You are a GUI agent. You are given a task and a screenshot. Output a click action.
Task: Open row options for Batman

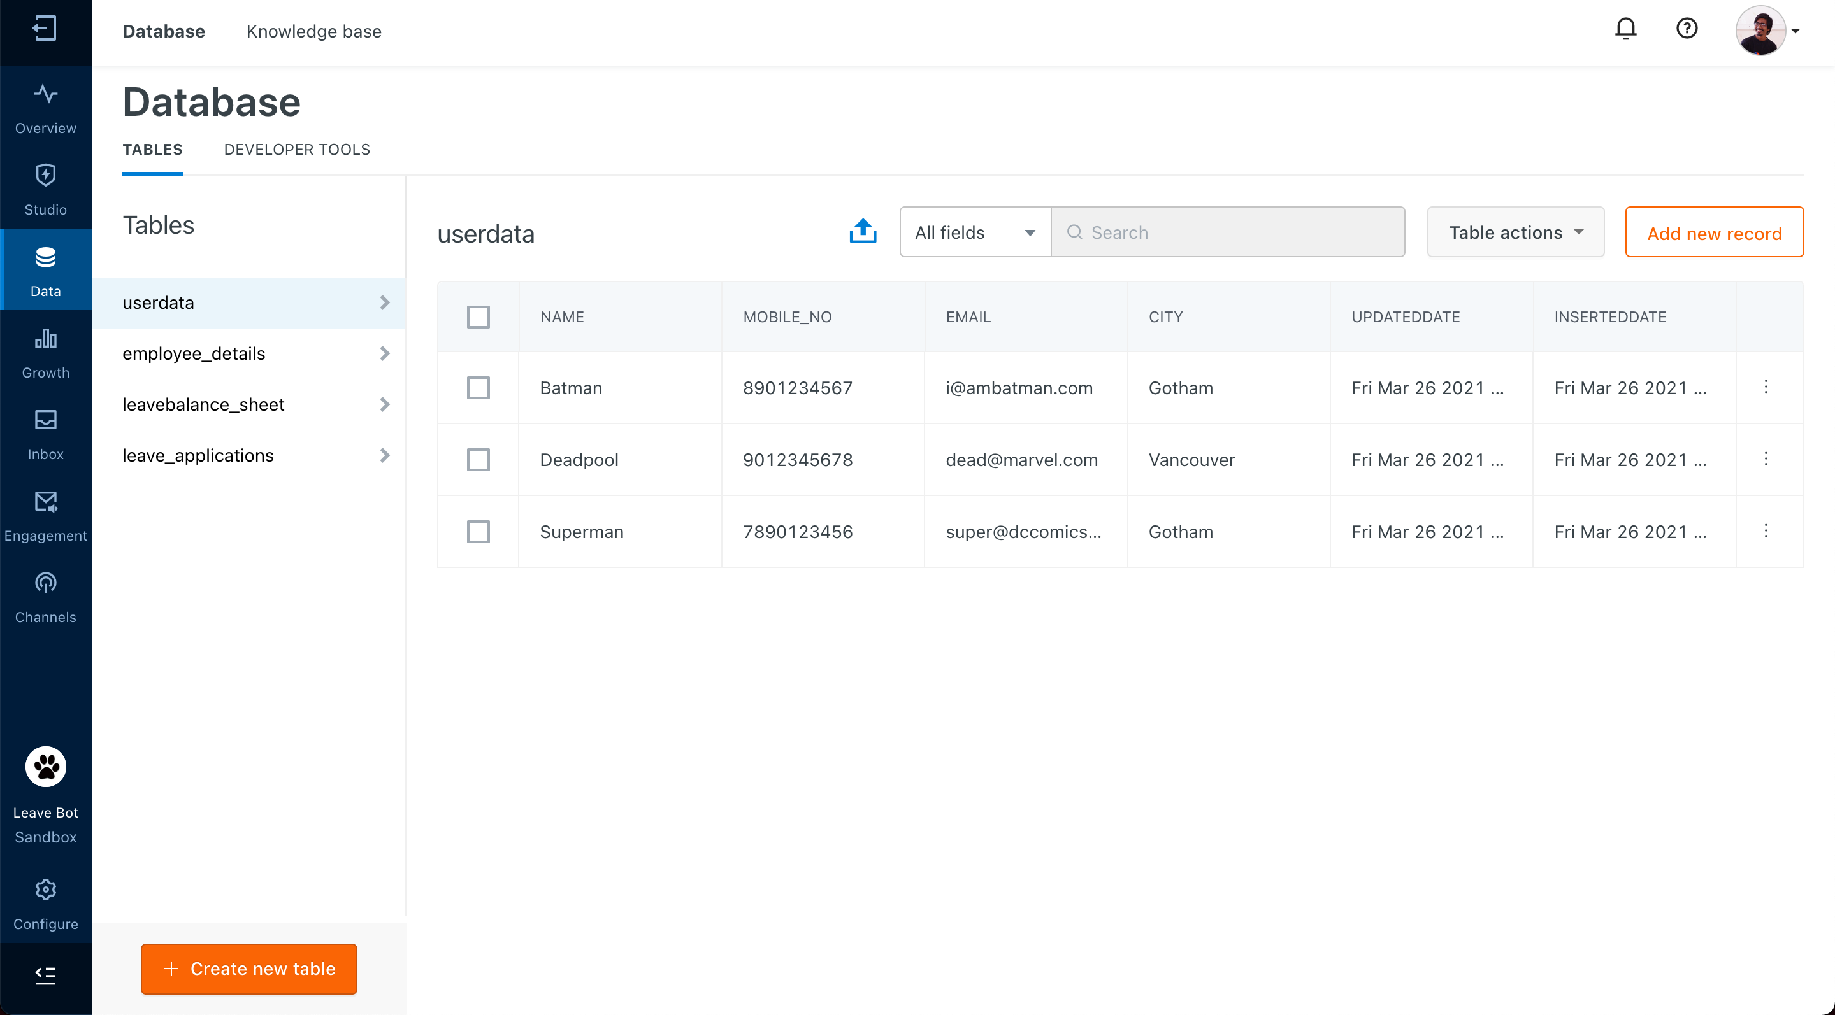(x=1766, y=387)
